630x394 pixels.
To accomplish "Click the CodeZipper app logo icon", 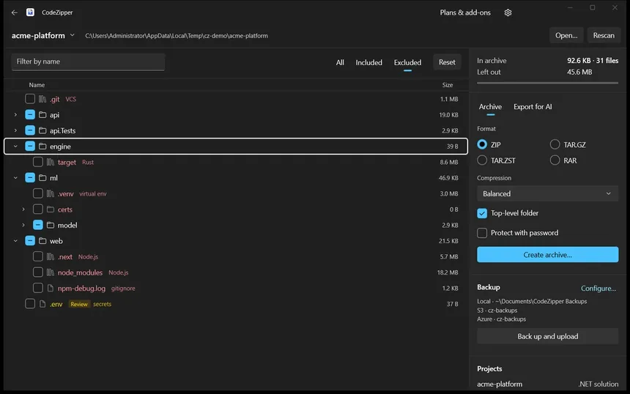I will coord(30,12).
